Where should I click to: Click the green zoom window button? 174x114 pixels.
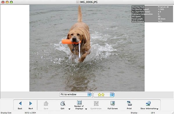pyautogui.click(x=11, y=2)
